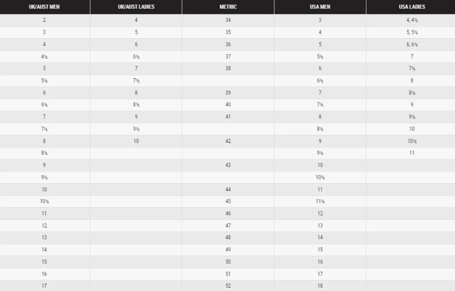
Task: Select USA Ladies cell showing 6, 6½
Action: [x=411, y=44]
